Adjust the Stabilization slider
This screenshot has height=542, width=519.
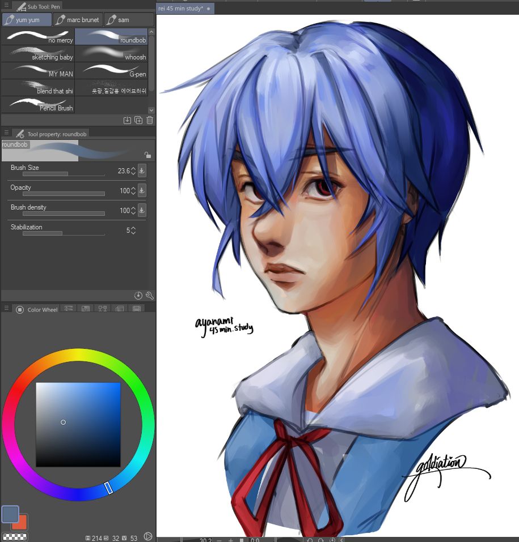(64, 233)
